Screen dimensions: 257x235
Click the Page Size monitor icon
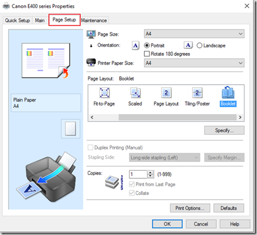pos(91,34)
